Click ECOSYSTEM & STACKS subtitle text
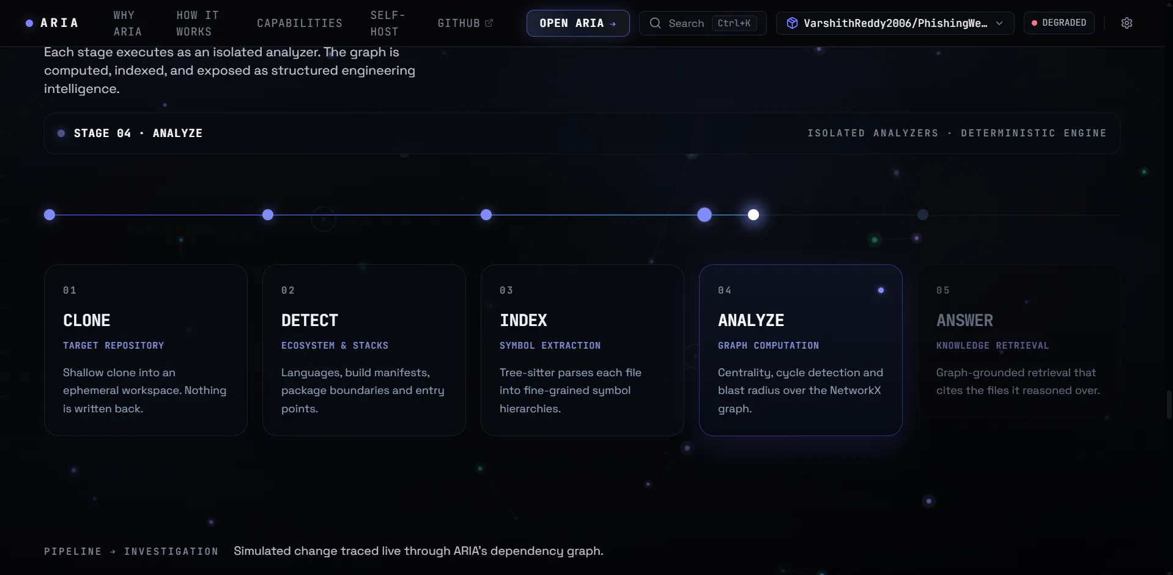Image resolution: width=1173 pixels, height=575 pixels. pos(335,346)
